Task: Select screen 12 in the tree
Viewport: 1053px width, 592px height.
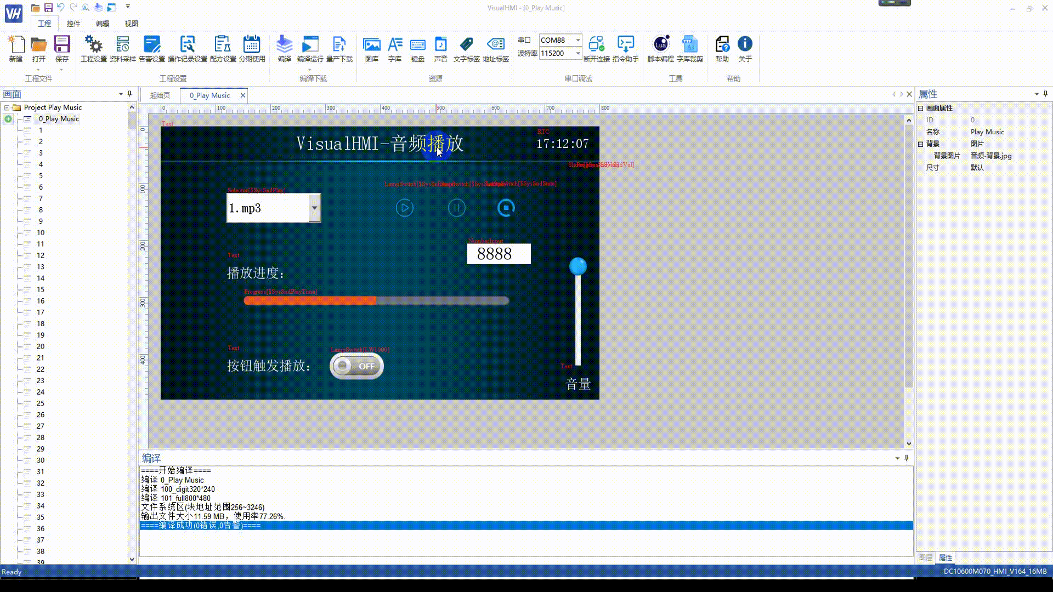Action: pos(41,255)
